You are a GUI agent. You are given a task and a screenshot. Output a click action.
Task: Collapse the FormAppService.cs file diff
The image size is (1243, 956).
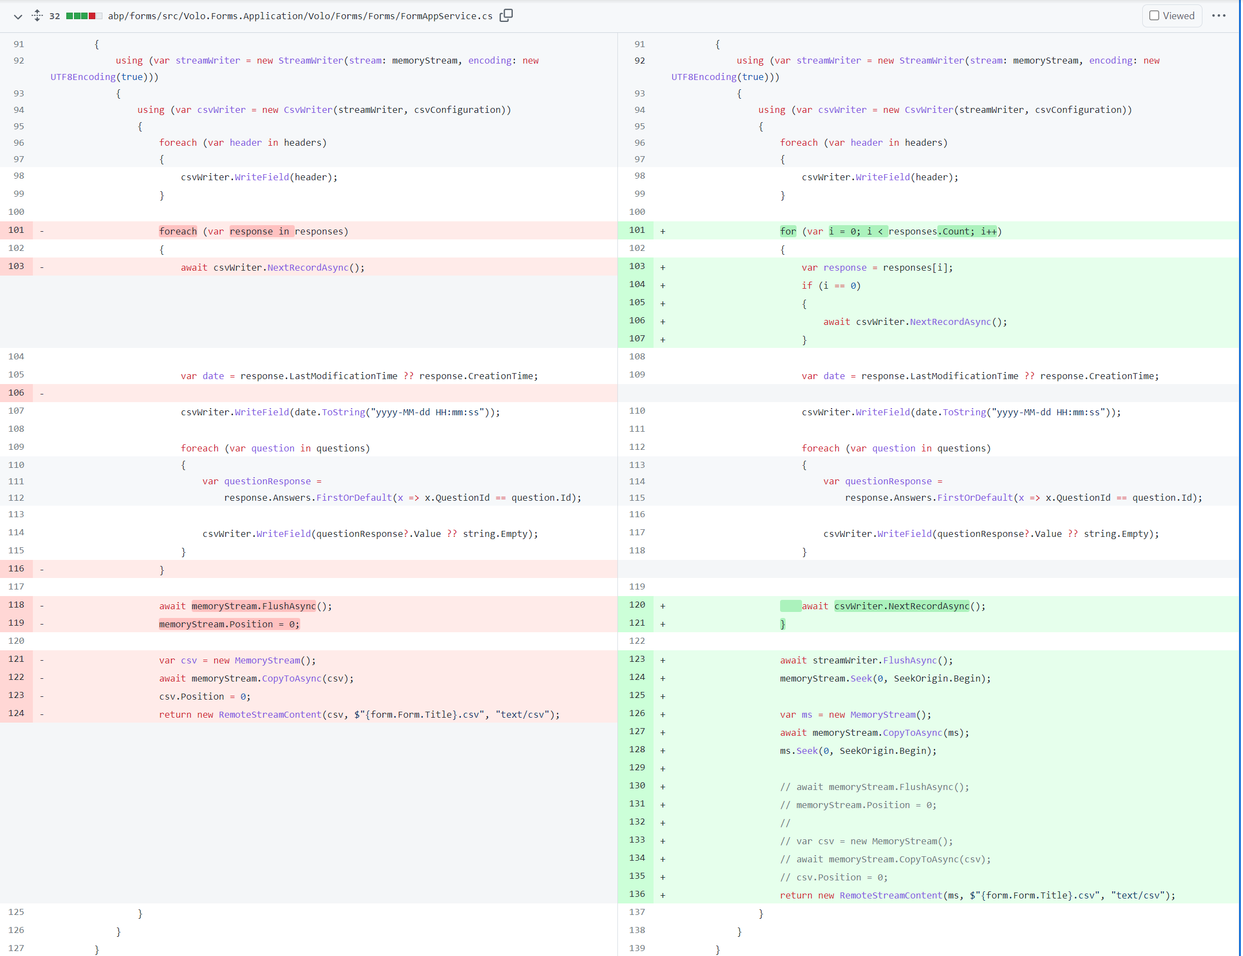click(18, 16)
